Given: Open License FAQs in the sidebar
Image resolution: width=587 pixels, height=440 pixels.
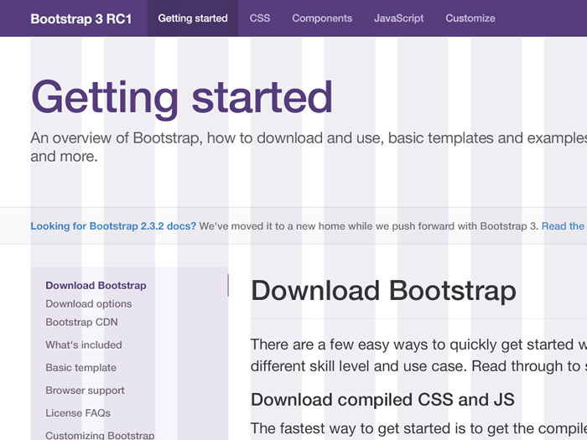Looking at the screenshot, I should click(78, 413).
